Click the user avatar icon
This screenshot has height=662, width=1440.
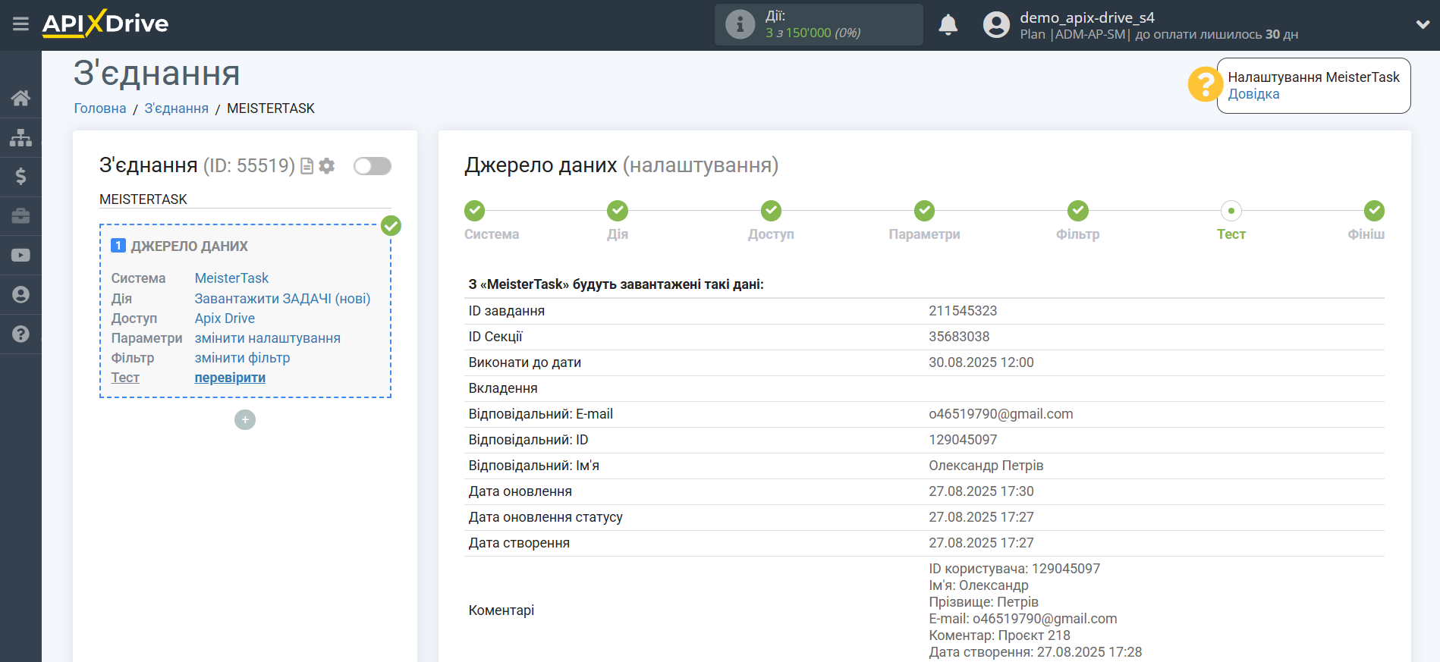[x=996, y=25]
